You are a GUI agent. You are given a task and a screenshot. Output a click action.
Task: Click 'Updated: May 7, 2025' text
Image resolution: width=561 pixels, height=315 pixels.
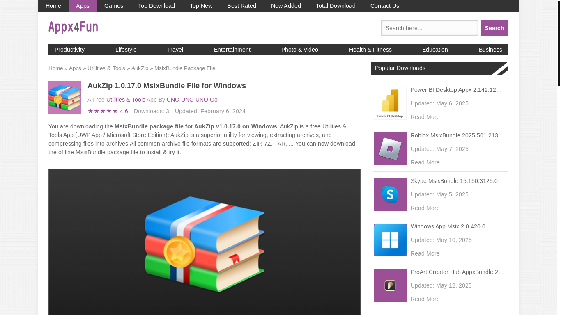[439, 149]
